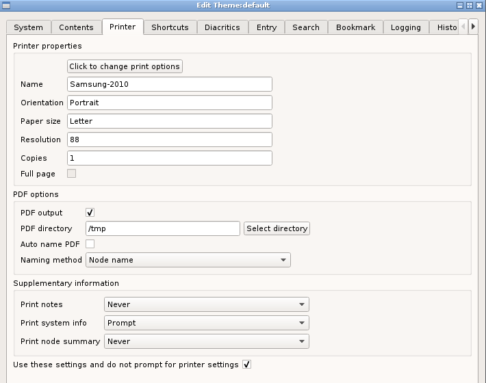The image size is (486, 383).
Task: Close the Edit Theme window
Action: click(479, 5)
